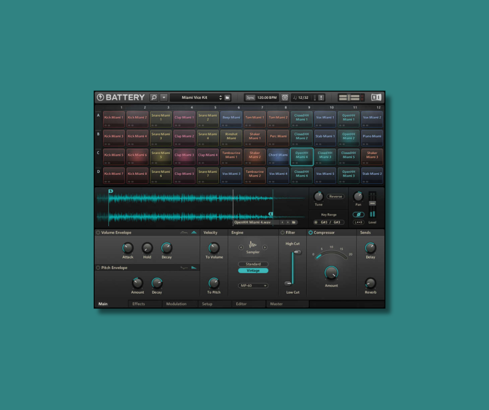489x410 pixels.
Task: Click the Low Cut filter slider handle
Action: coord(288,284)
